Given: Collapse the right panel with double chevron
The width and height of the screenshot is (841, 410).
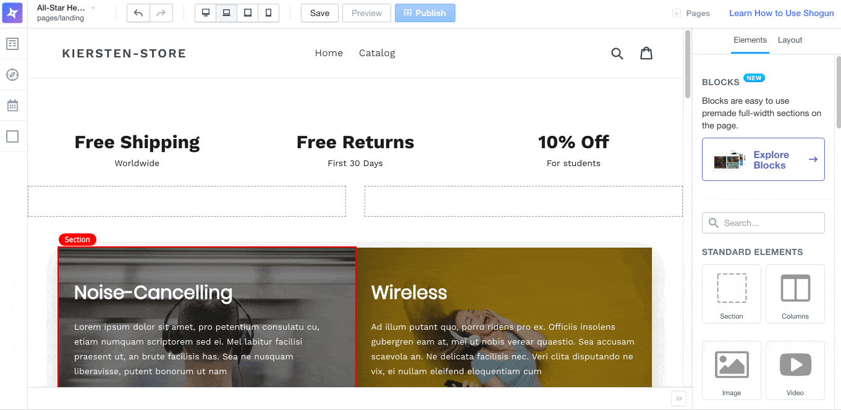Looking at the screenshot, I should 679,399.
